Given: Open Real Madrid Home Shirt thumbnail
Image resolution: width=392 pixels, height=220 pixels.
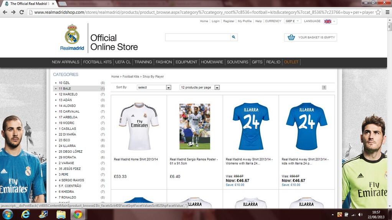Looking at the screenshot, I should click(x=139, y=126).
